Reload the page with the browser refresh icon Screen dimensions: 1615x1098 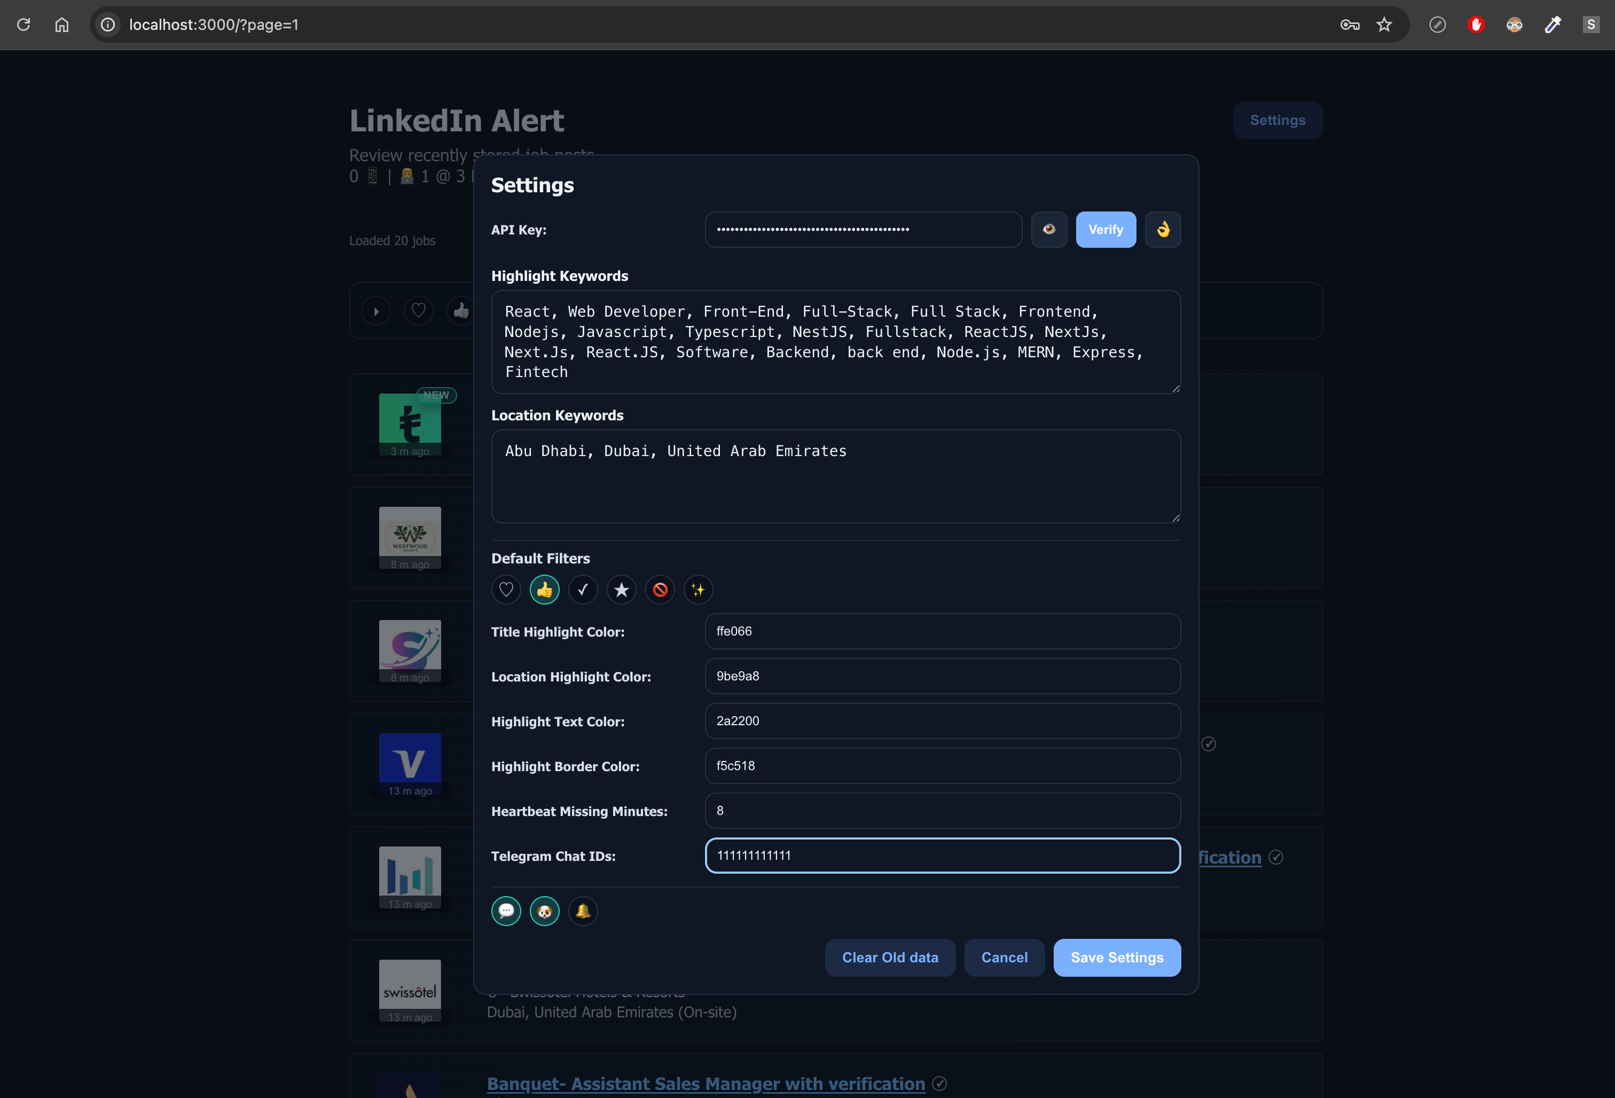[23, 25]
